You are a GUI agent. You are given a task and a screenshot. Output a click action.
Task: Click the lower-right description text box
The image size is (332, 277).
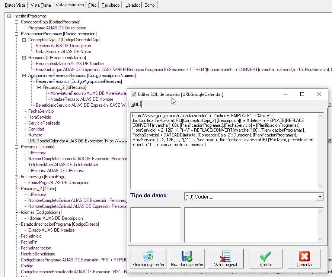coord(251,225)
